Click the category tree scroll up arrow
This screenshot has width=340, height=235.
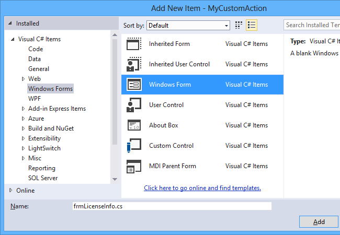coord(115,35)
